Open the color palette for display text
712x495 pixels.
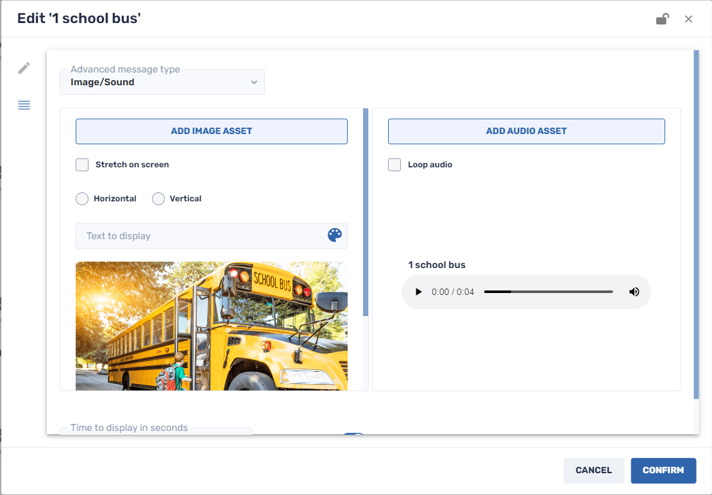click(x=335, y=235)
